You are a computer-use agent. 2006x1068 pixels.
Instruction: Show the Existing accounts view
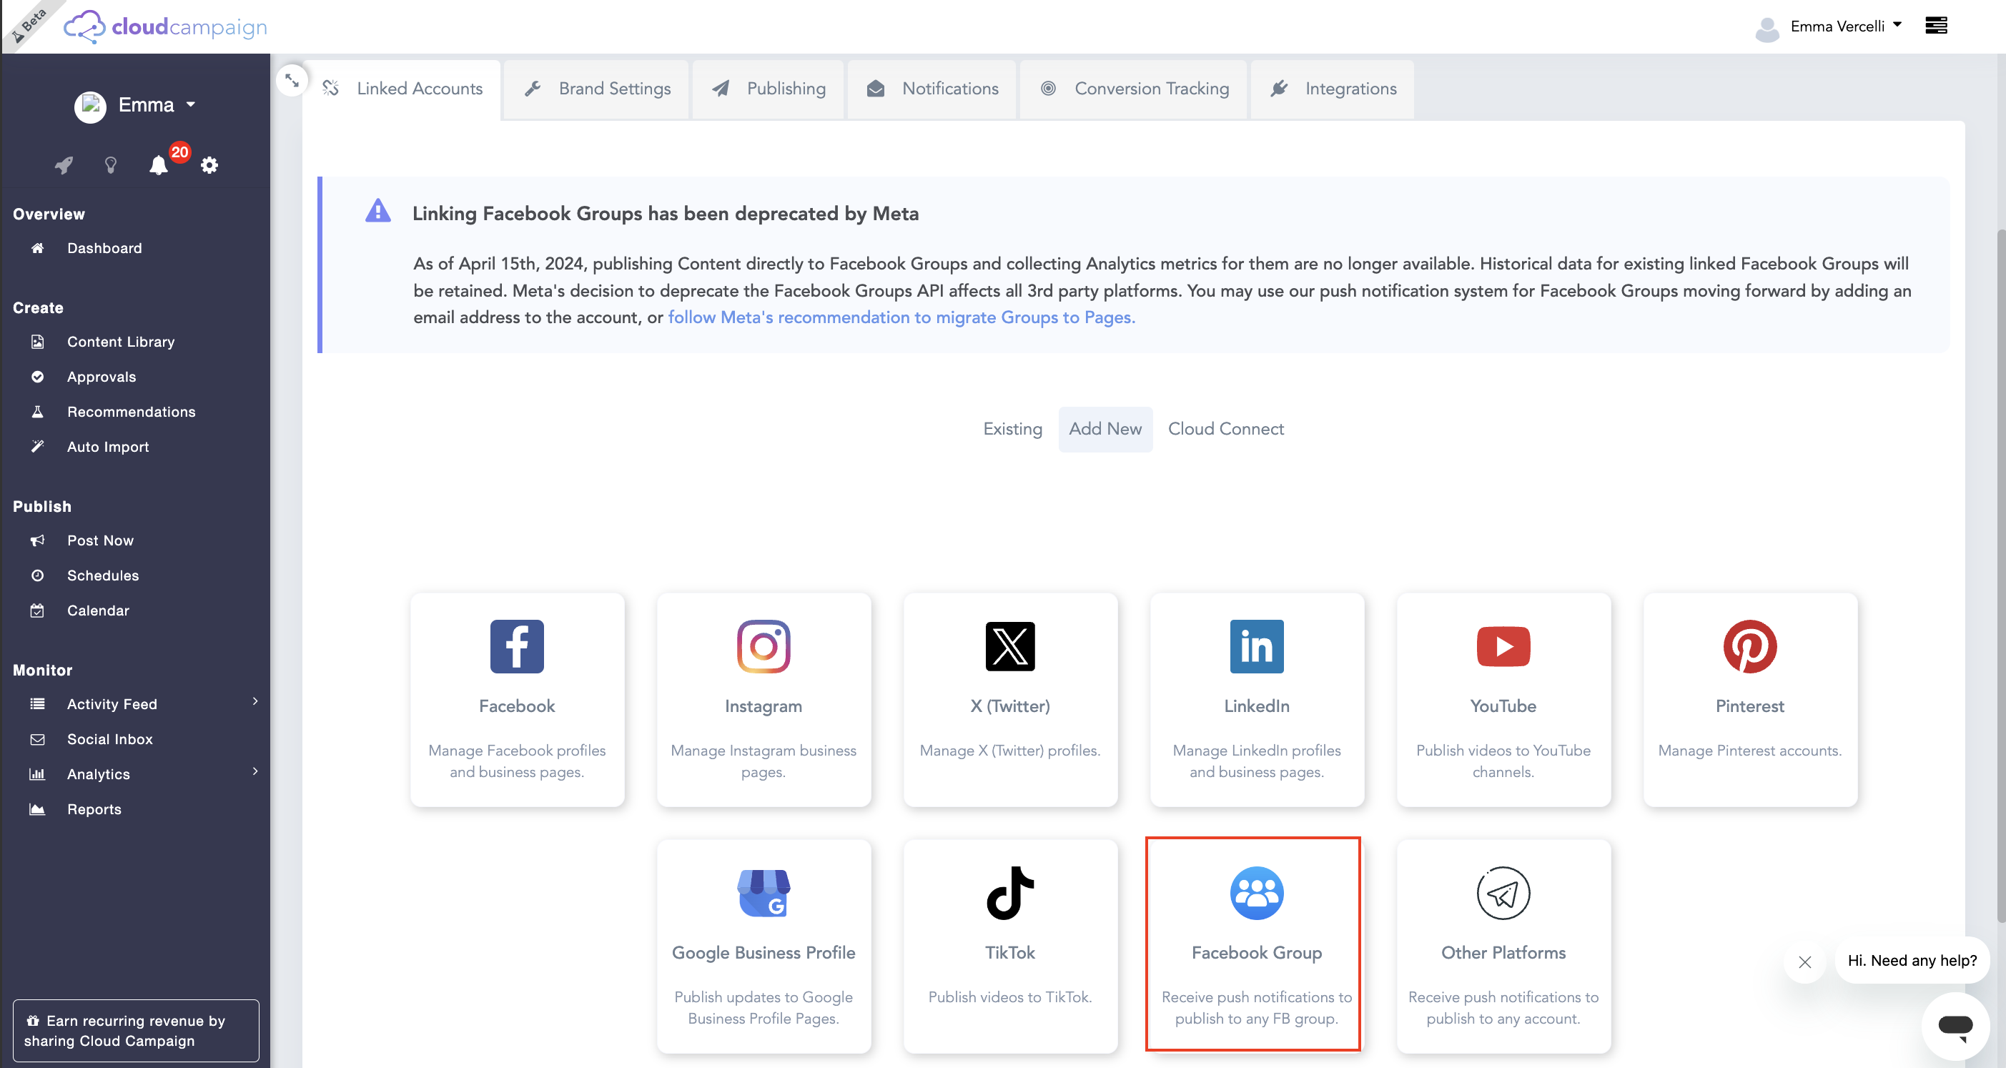pos(1012,429)
